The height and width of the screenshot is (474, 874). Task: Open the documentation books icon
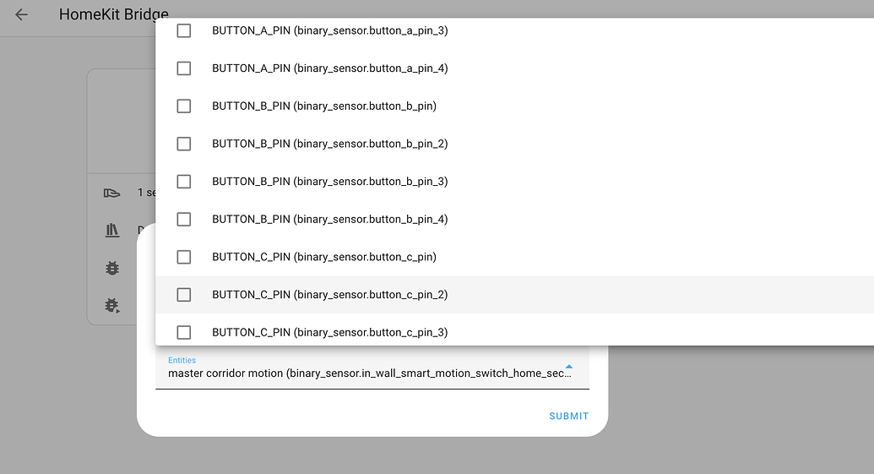tap(112, 231)
